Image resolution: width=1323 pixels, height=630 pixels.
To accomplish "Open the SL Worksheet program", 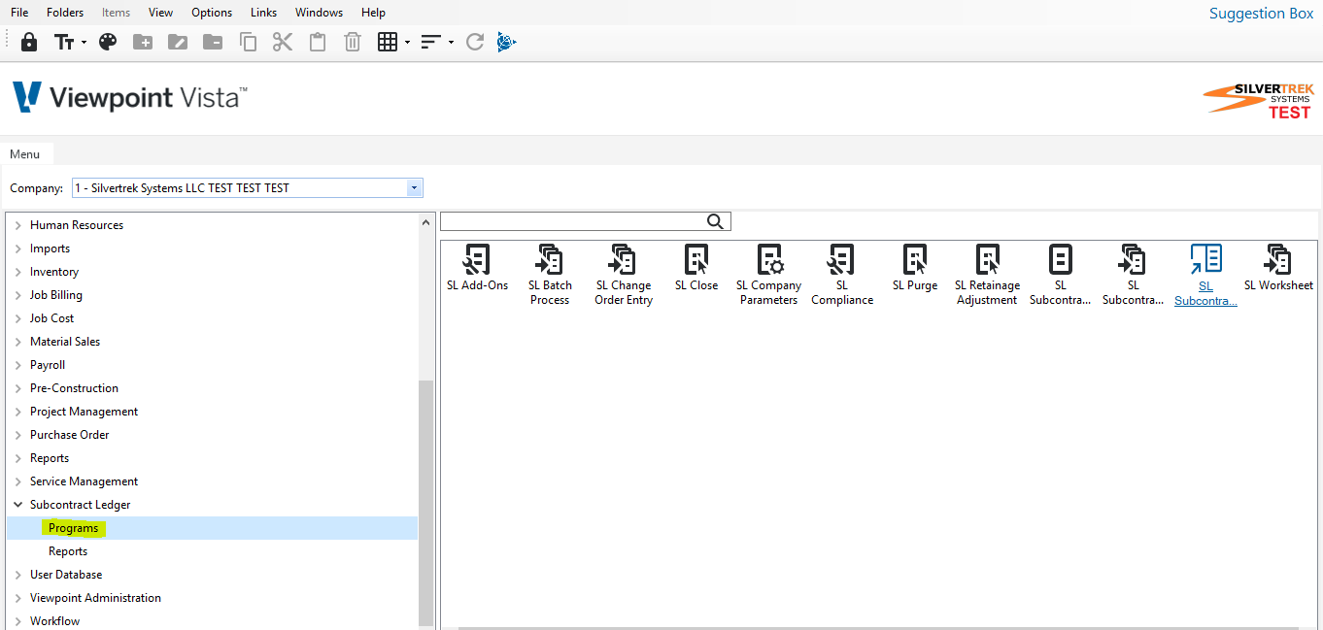I will pos(1278,268).
